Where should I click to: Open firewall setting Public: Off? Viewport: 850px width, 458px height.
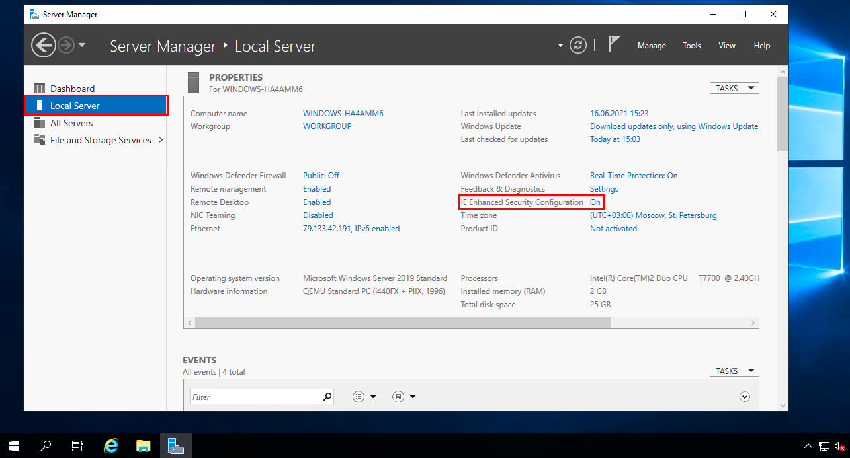[x=321, y=176]
